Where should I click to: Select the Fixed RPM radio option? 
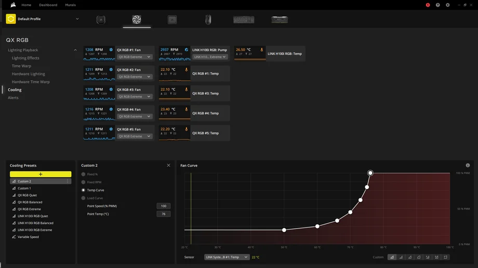(x=83, y=182)
